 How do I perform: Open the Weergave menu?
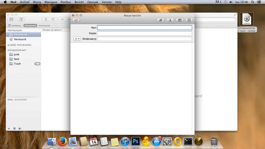pos(51,2)
